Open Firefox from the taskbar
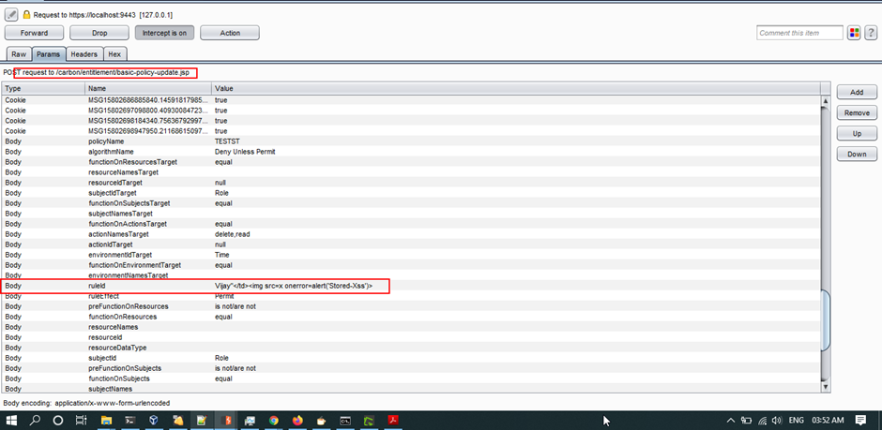 pyautogui.click(x=297, y=420)
